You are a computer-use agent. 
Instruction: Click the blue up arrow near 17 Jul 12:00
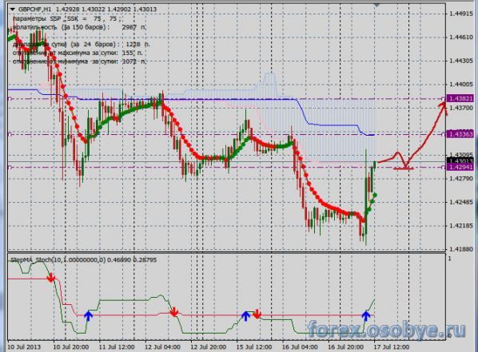point(366,316)
